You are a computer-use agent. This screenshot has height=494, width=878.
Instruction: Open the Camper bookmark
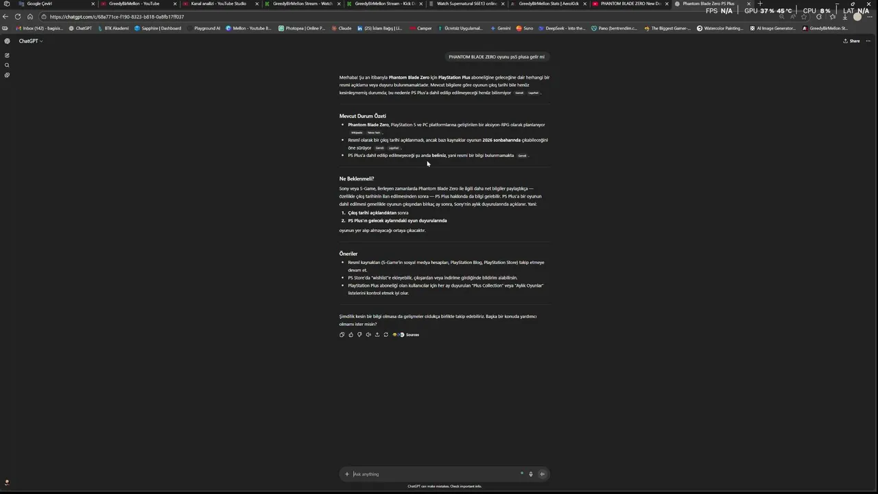[421, 28]
